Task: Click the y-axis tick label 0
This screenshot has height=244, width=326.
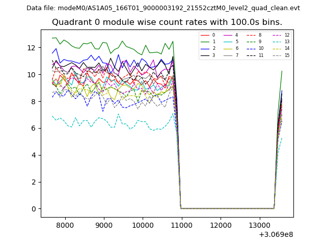Action: (34, 209)
